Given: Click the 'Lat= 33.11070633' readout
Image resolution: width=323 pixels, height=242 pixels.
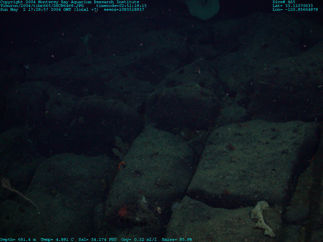Looking at the screenshot, I should click(293, 6).
